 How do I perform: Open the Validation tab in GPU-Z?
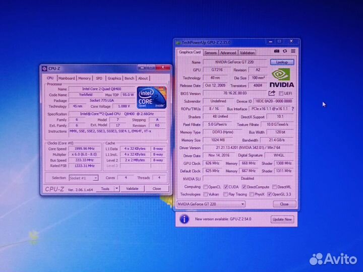coord(247,53)
